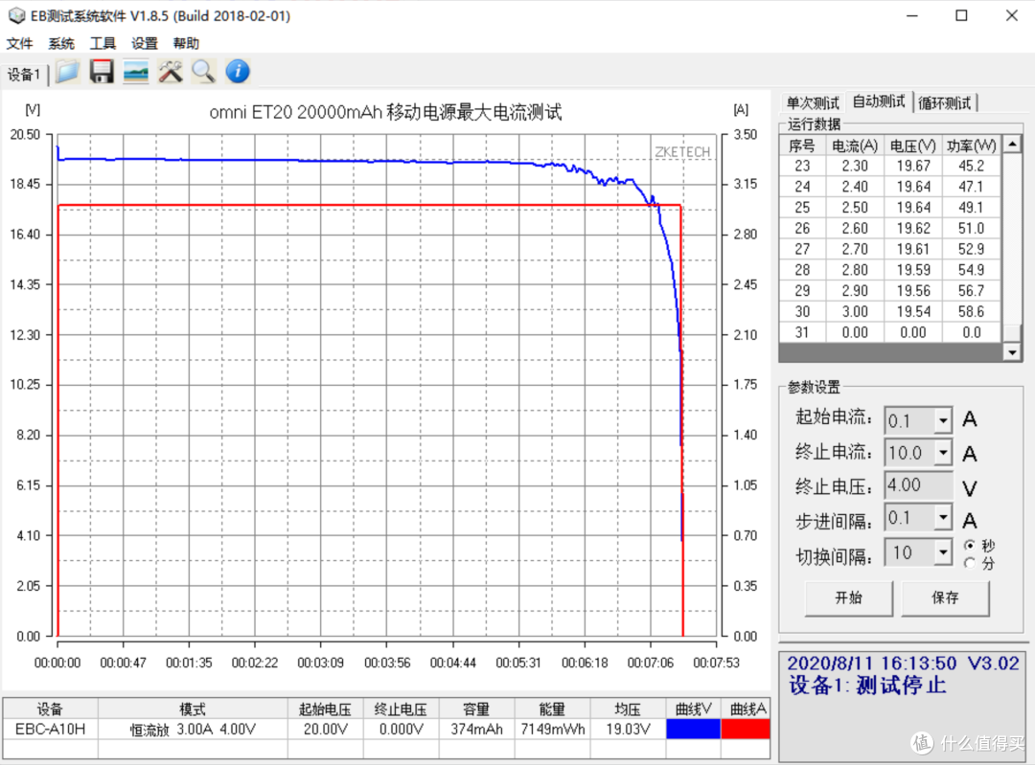
Task: Select run data row number 27
Action: pyautogui.click(x=889, y=249)
